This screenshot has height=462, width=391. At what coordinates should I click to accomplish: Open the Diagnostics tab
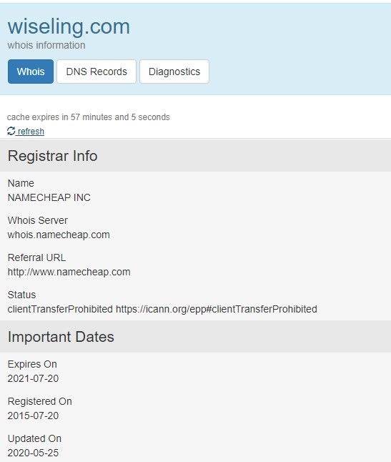point(174,72)
